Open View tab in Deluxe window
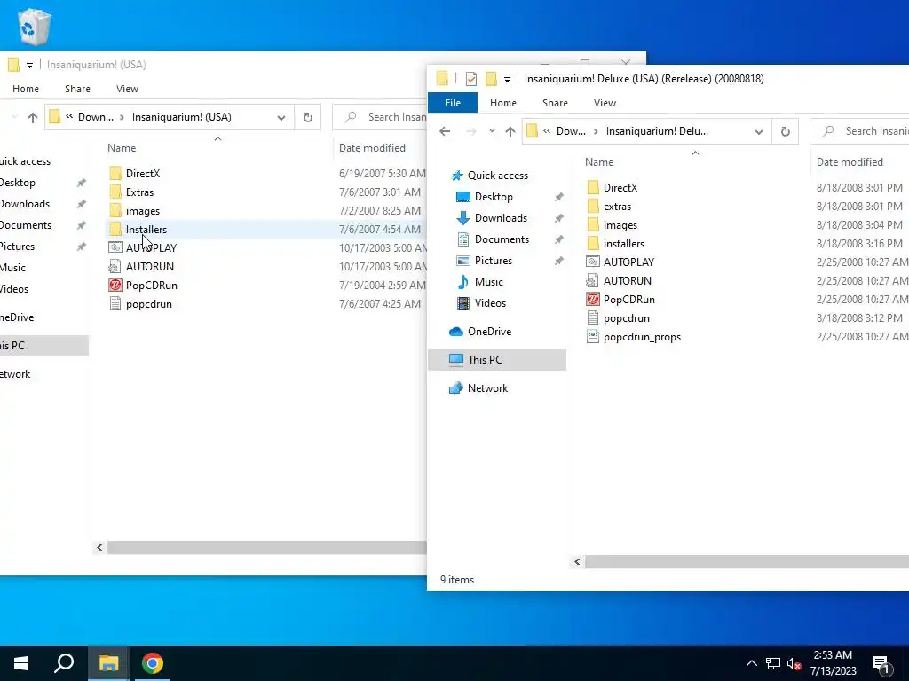909x681 pixels. click(x=605, y=103)
